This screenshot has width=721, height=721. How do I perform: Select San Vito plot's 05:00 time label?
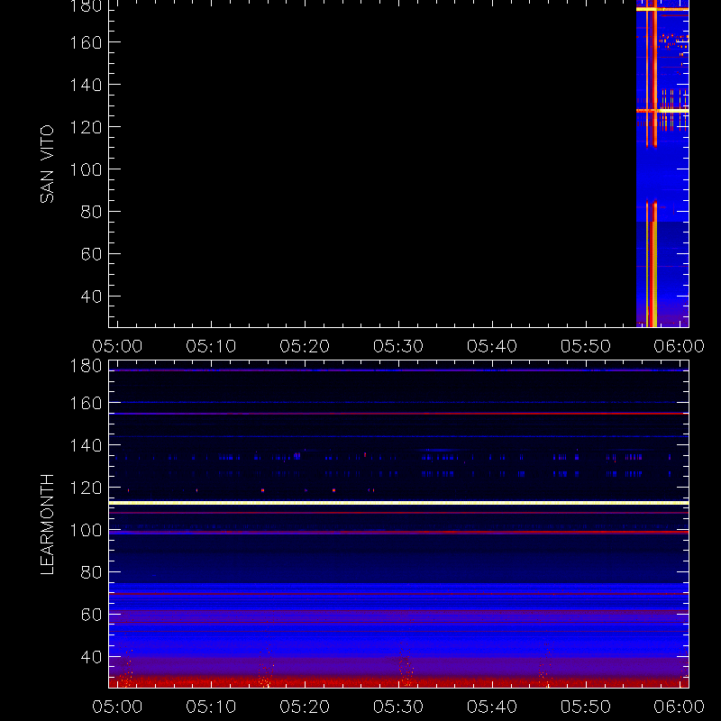click(x=117, y=346)
